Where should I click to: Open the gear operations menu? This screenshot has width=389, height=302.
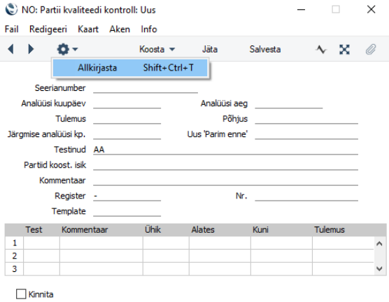pyautogui.click(x=63, y=50)
